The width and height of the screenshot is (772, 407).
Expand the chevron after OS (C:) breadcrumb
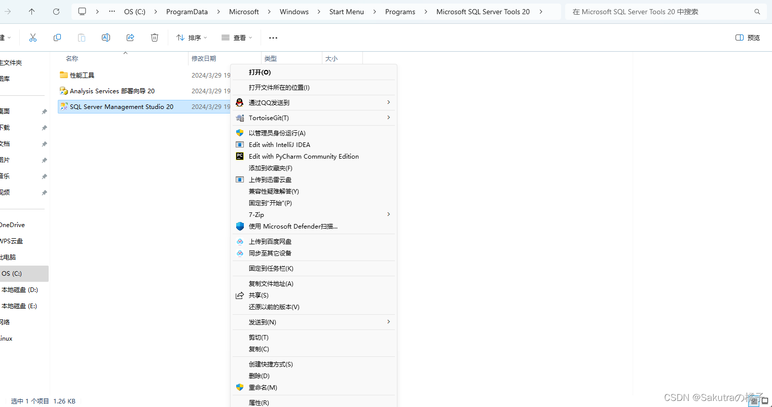click(x=156, y=12)
